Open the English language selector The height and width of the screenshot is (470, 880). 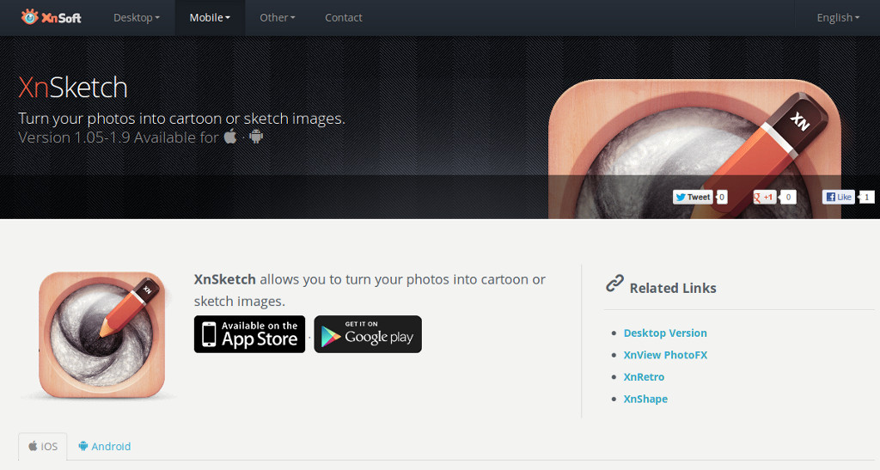(x=838, y=18)
